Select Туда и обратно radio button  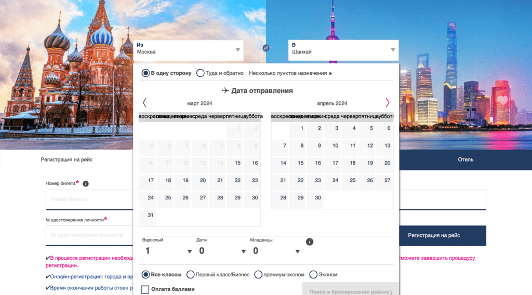200,73
